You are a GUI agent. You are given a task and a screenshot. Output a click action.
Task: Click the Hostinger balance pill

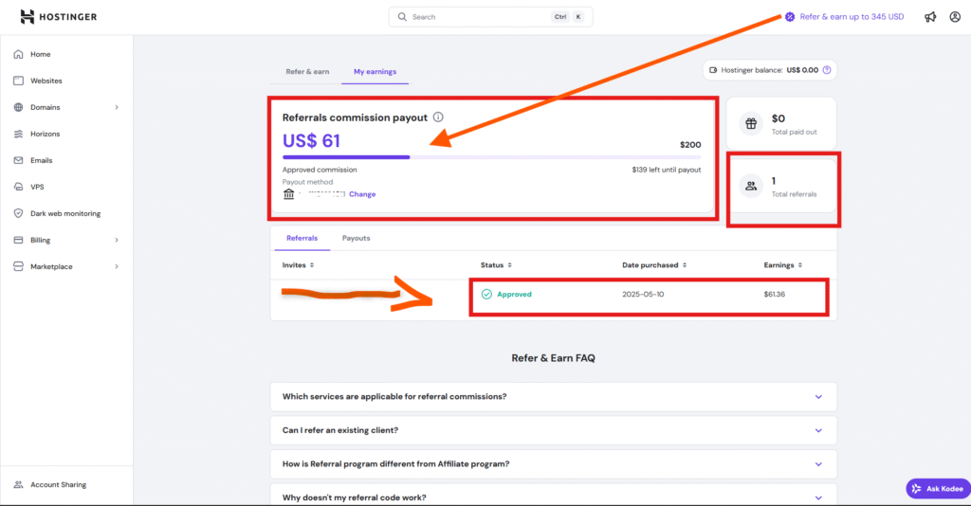point(770,70)
